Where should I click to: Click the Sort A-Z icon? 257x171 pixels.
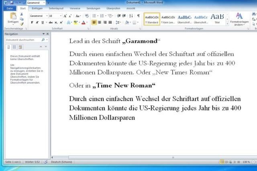pos(131,16)
